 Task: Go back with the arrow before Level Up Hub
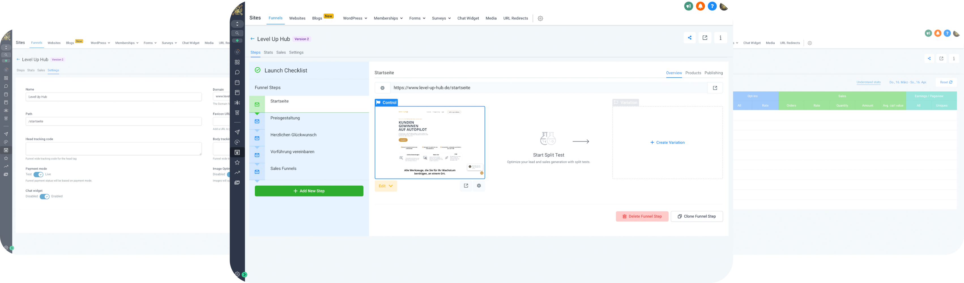[252, 38]
